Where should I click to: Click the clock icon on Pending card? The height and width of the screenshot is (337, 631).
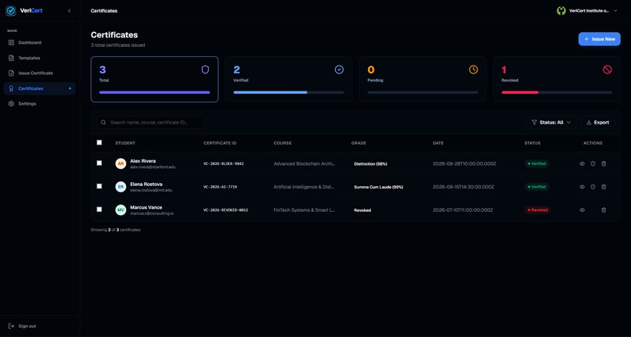coord(473,70)
